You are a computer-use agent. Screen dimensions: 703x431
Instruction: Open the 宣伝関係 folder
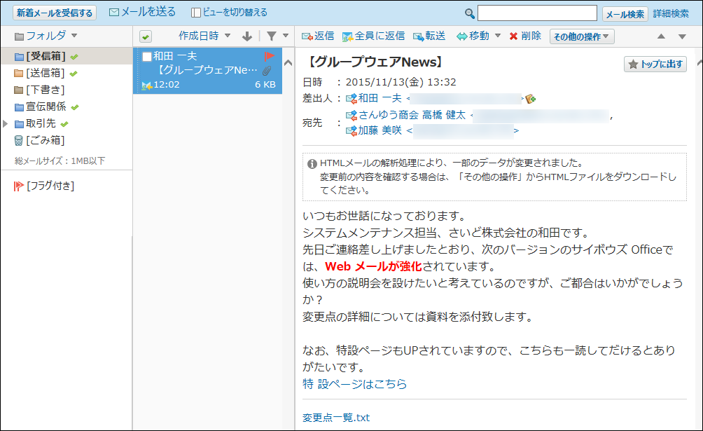(x=46, y=107)
